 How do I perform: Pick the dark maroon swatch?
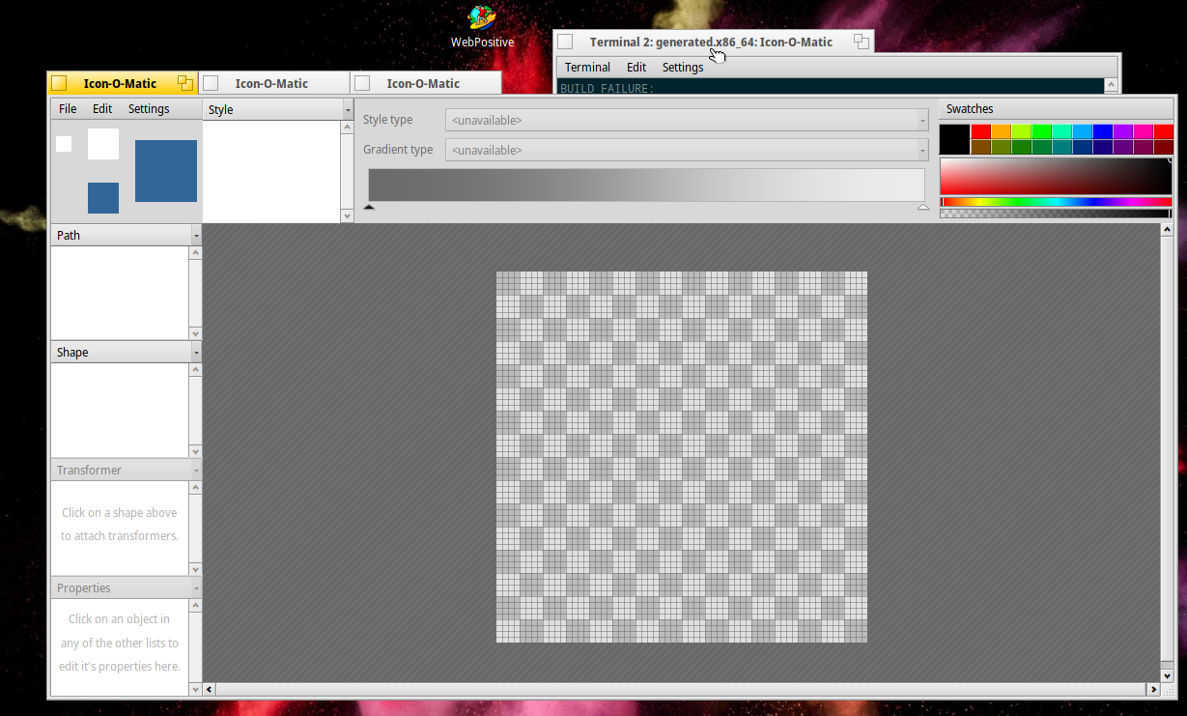coord(1163,147)
